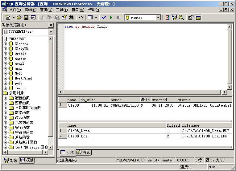Image resolution: width=236 pixels, height=171 pixels.
Task: Open the 窗口(W) menu
Action: (x=78, y=10)
